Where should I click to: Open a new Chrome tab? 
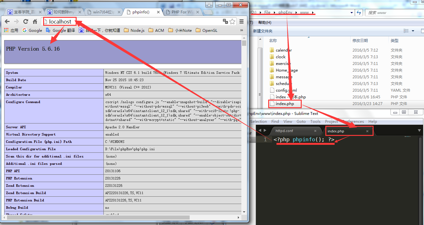click(x=208, y=12)
